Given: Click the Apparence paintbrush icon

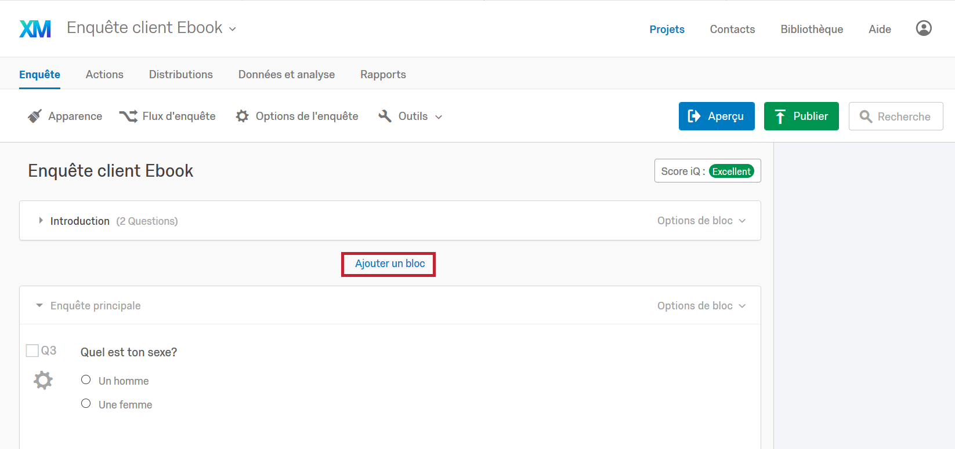Looking at the screenshot, I should point(35,116).
